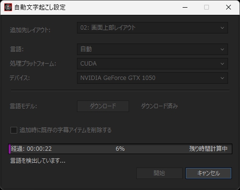
Task: Click the 開始 button
Action: click(x=159, y=173)
